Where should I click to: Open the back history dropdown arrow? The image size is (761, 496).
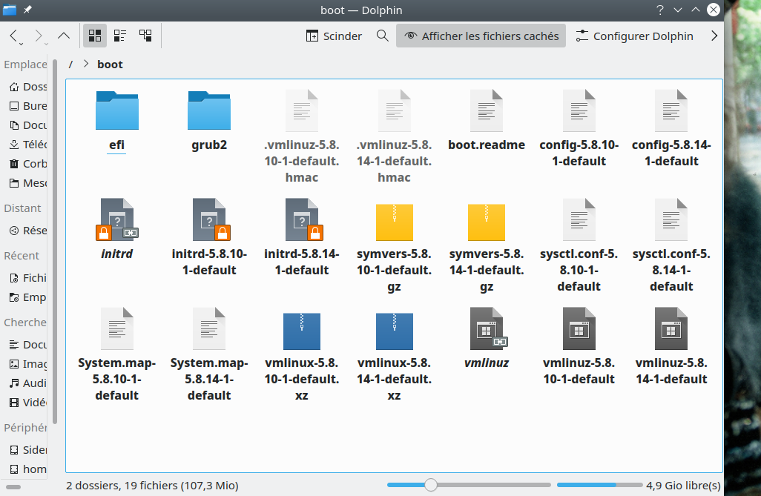click(22, 44)
